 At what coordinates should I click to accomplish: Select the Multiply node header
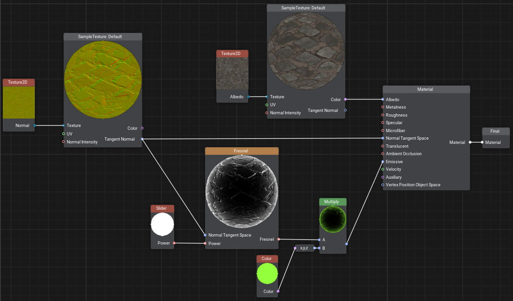tap(332, 202)
